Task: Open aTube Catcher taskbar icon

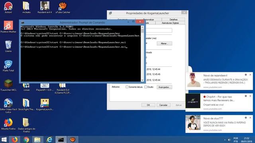Action: point(73,139)
